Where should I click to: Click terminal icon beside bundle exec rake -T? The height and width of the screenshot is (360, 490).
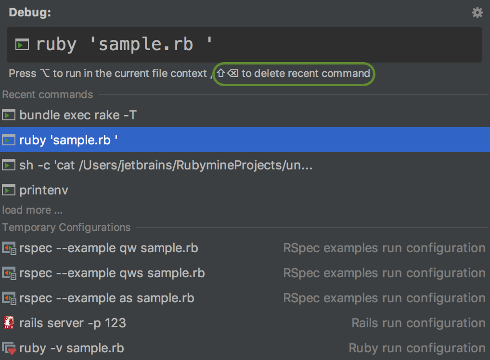point(9,115)
